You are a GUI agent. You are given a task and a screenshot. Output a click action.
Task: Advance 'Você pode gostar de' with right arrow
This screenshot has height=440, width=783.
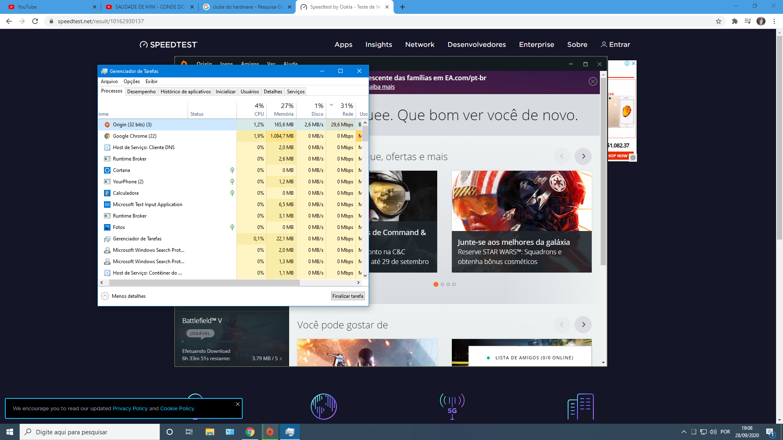pyautogui.click(x=583, y=325)
